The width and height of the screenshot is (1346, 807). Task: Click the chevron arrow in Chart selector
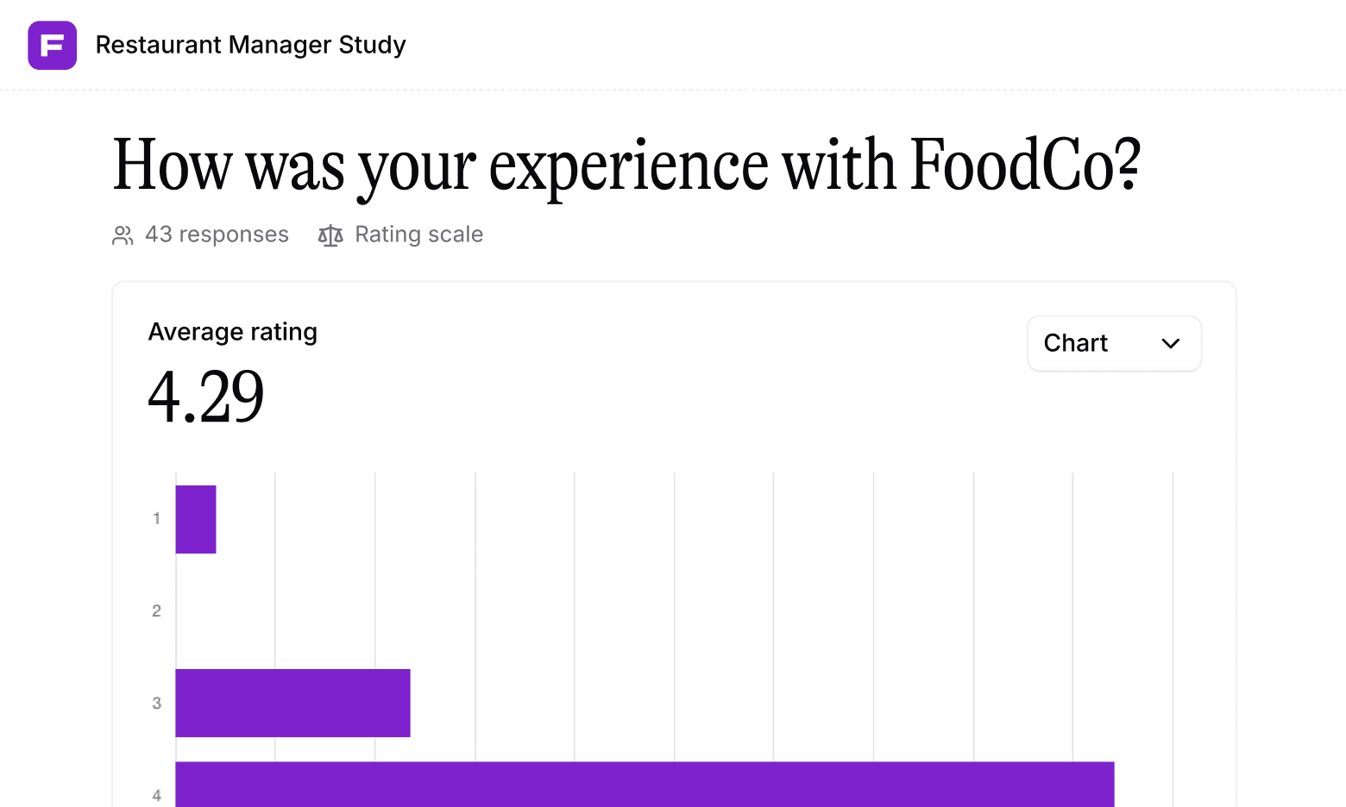1170,343
